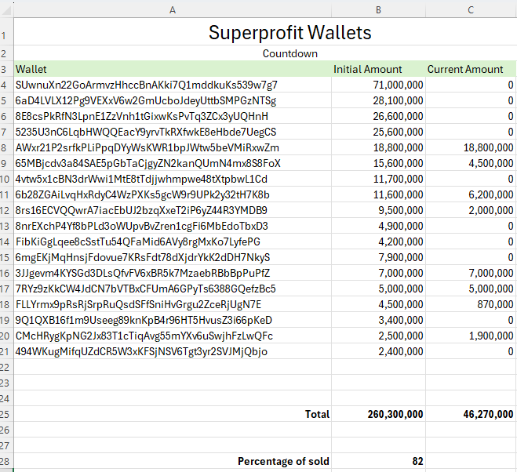
Task: Select row 13 header
Action: (6, 226)
